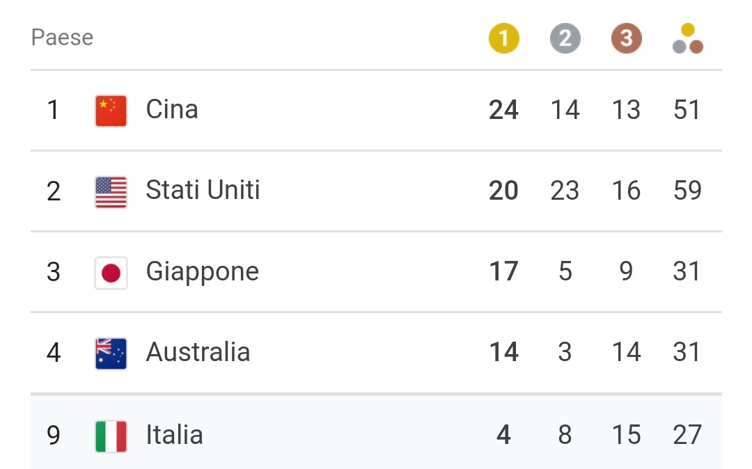Click the Italy flag icon
The image size is (752, 469).
pos(111,436)
